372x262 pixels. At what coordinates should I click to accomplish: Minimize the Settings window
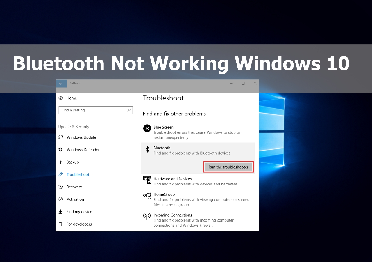(x=231, y=83)
